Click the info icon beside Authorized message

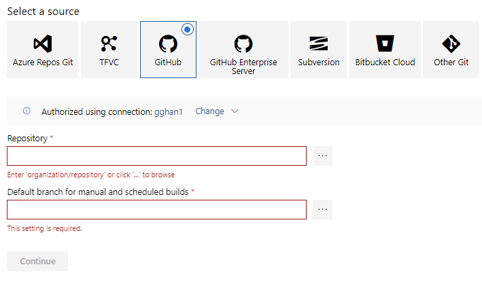point(27,111)
